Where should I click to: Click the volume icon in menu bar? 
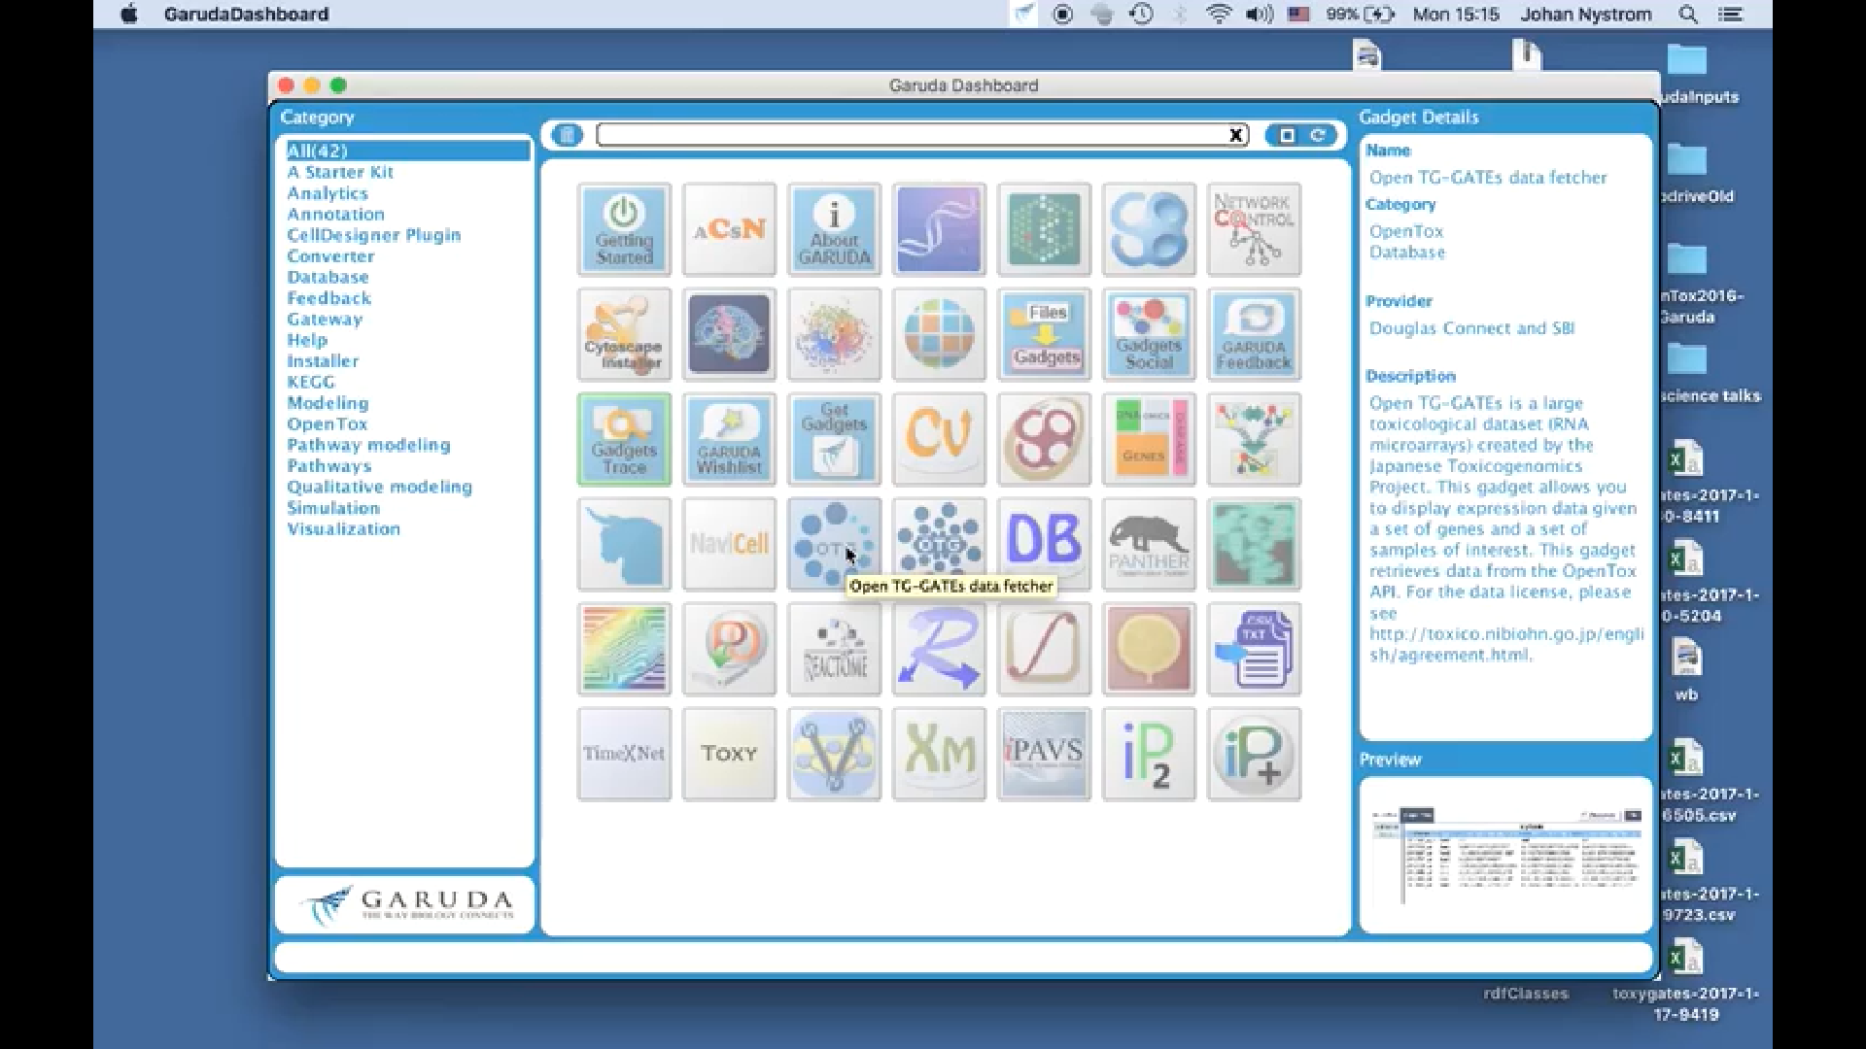click(x=1260, y=14)
